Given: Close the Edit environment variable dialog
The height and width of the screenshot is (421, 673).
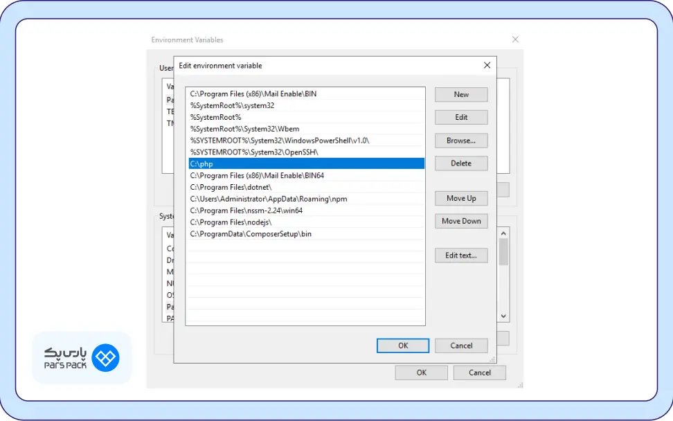Looking at the screenshot, I should coord(487,65).
